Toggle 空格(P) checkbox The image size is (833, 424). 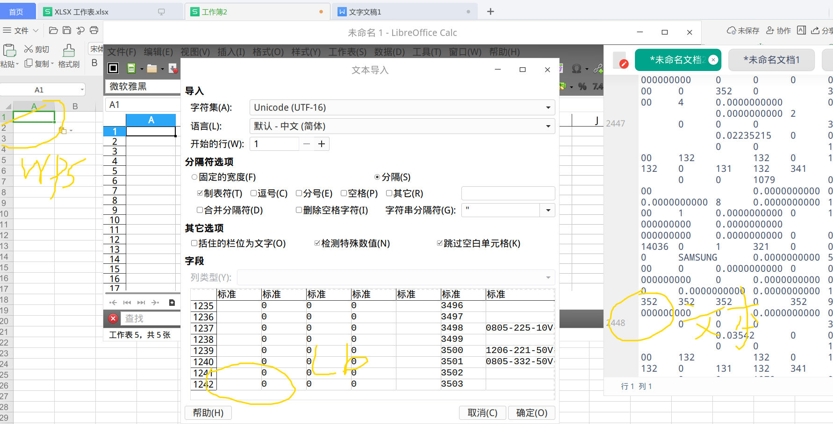344,193
